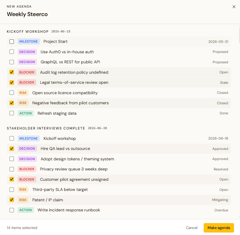Click the BLOCKER tag on Customer pilot agreement row

[x=27, y=179]
